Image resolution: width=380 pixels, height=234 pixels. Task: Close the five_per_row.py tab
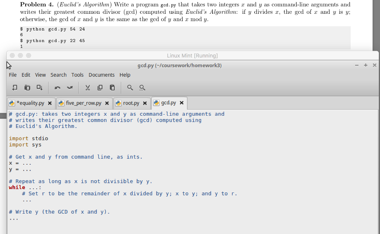pos(107,103)
